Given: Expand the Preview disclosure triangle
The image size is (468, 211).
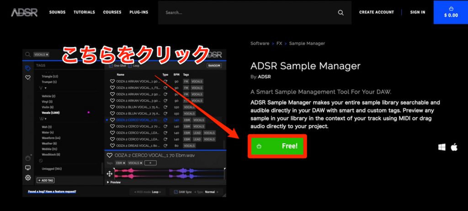Looking at the screenshot, I should [x=108, y=182].
